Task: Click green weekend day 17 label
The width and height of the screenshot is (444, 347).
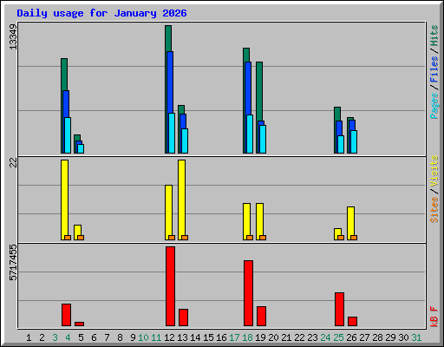Action: [234, 337]
